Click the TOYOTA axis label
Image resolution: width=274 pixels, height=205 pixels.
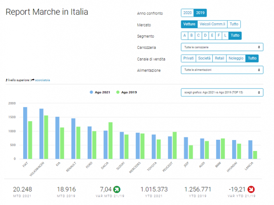tap(152, 167)
